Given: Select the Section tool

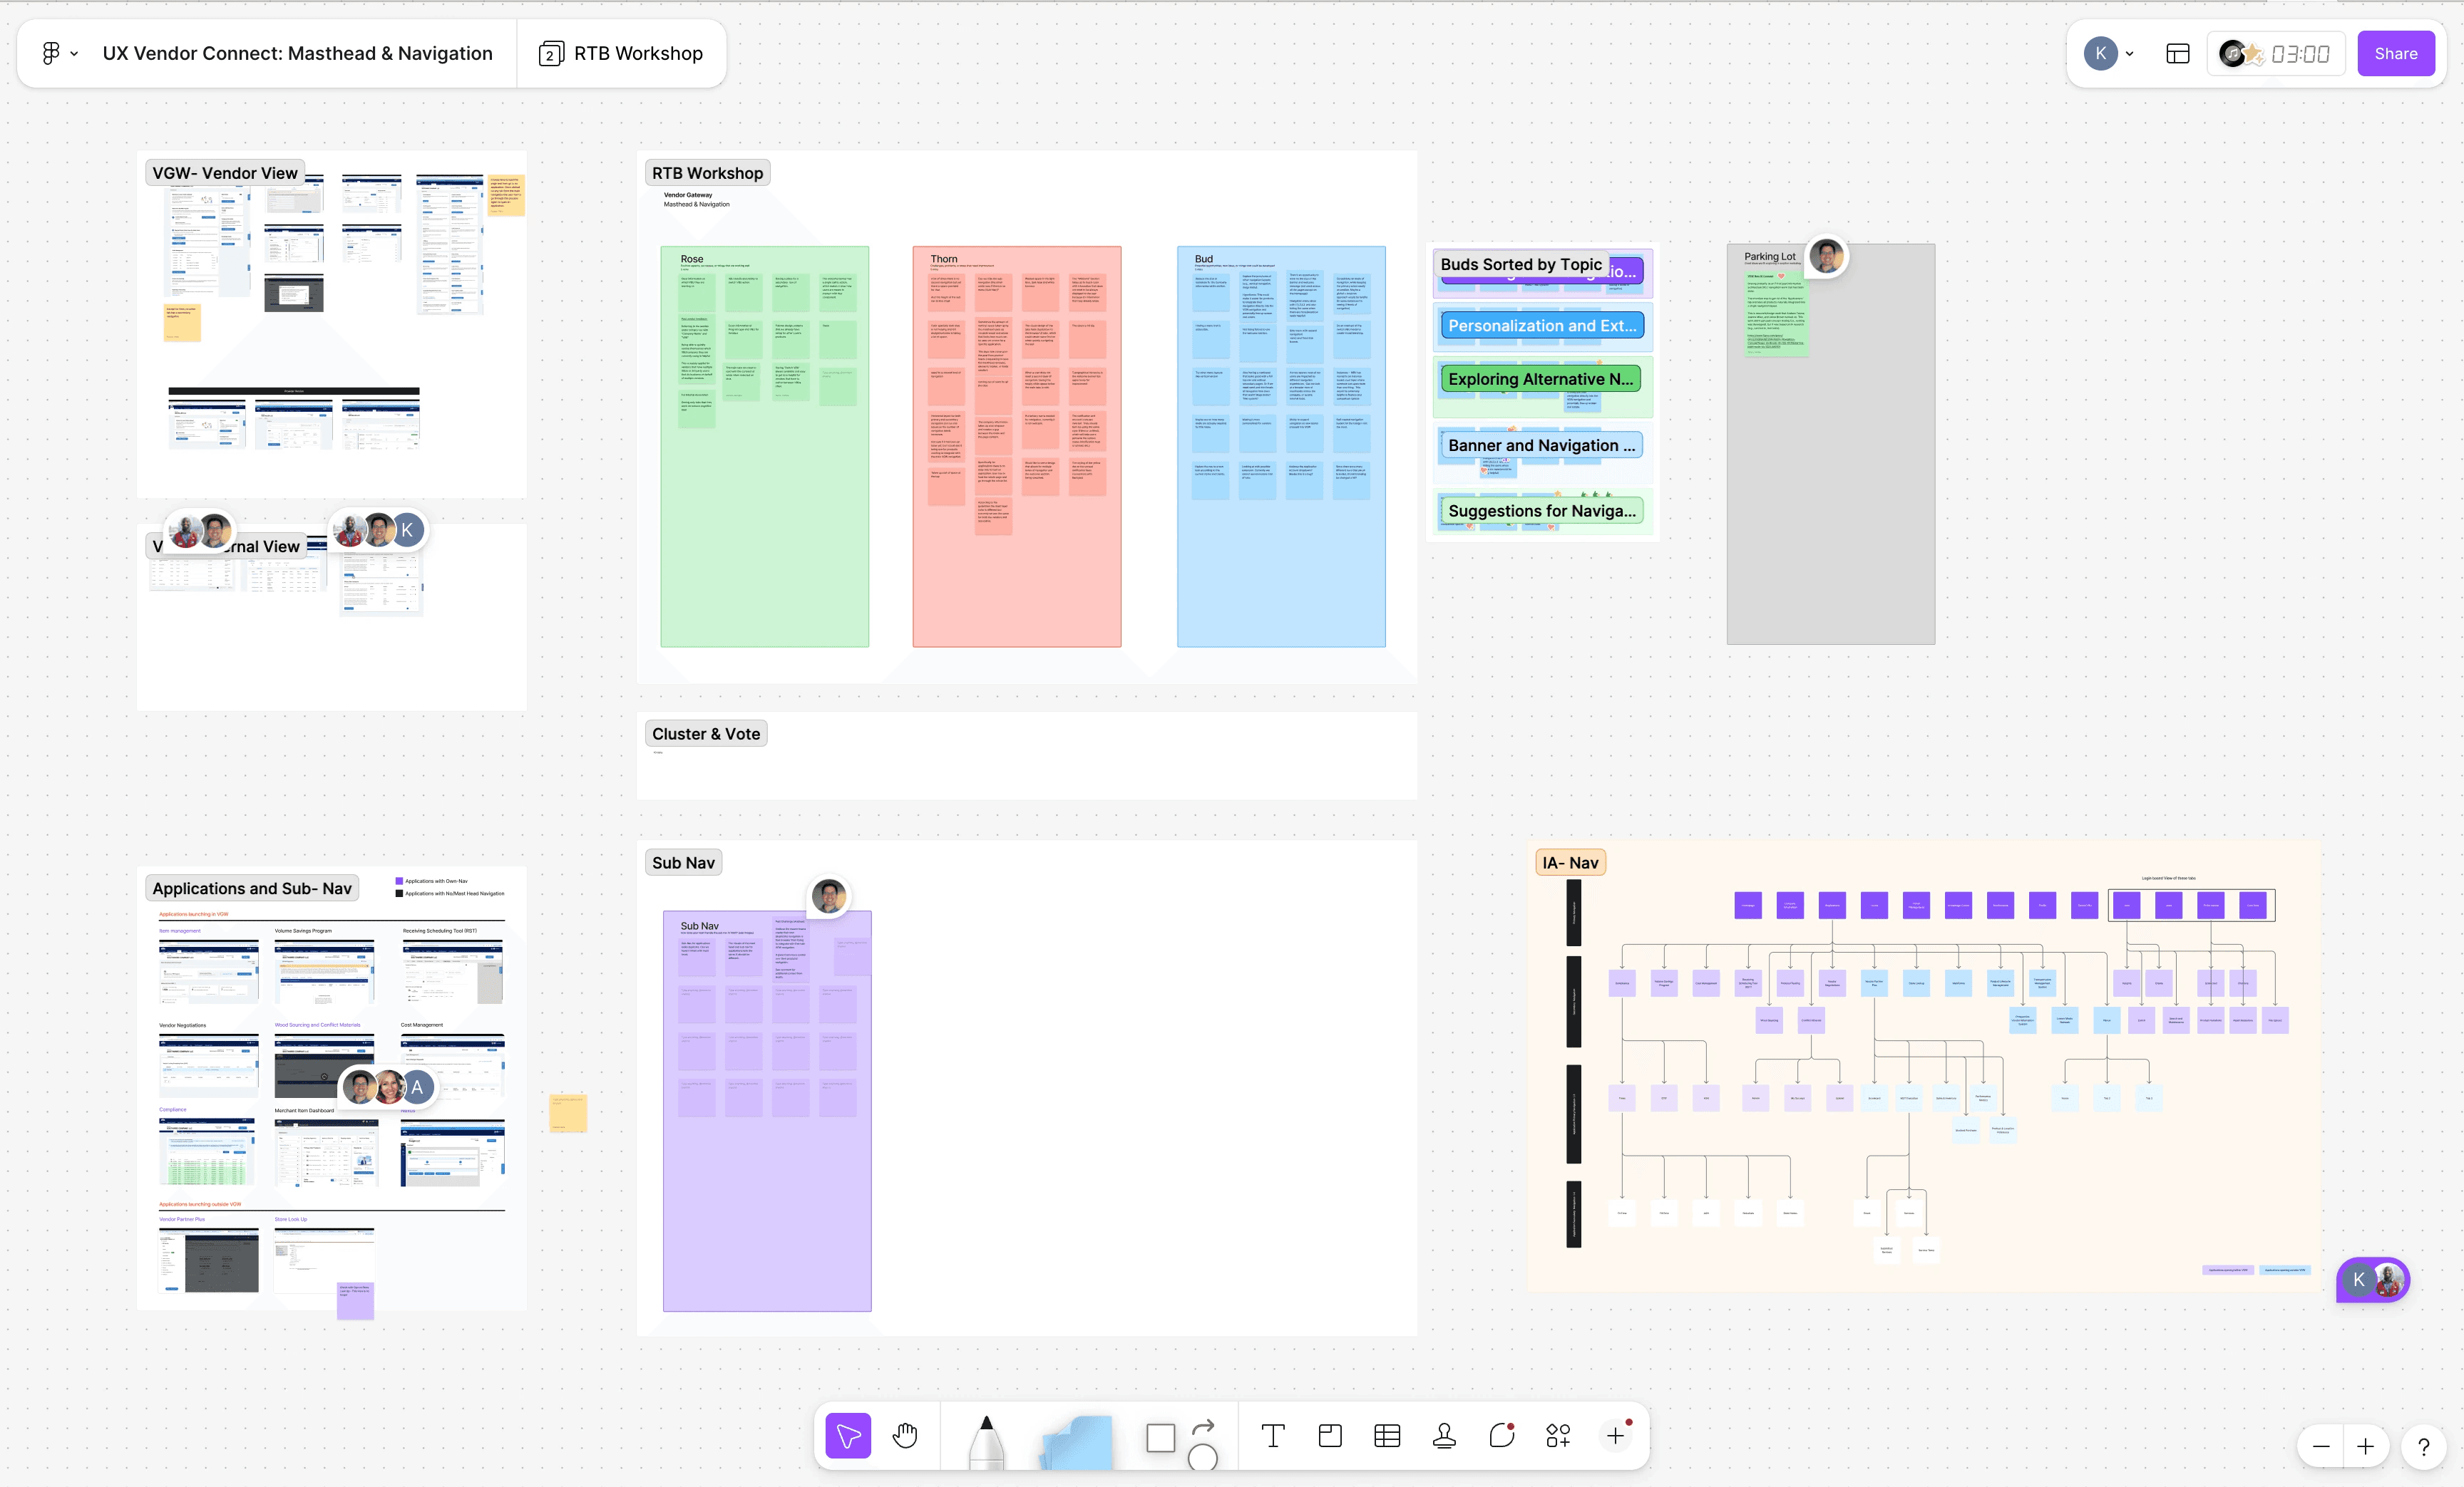Looking at the screenshot, I should [1330, 1436].
